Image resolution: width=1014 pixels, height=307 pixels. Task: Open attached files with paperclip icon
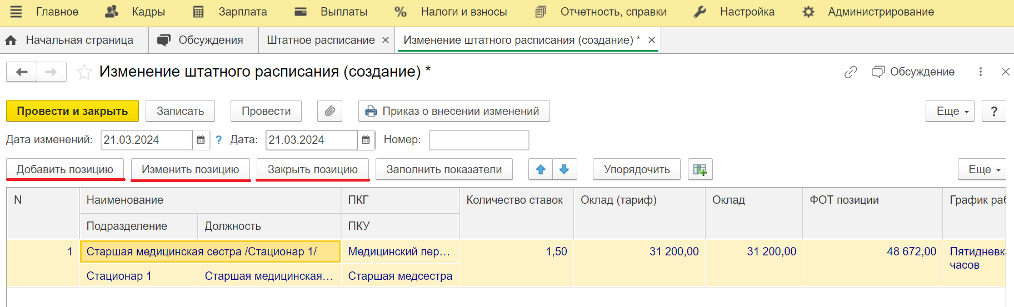330,111
